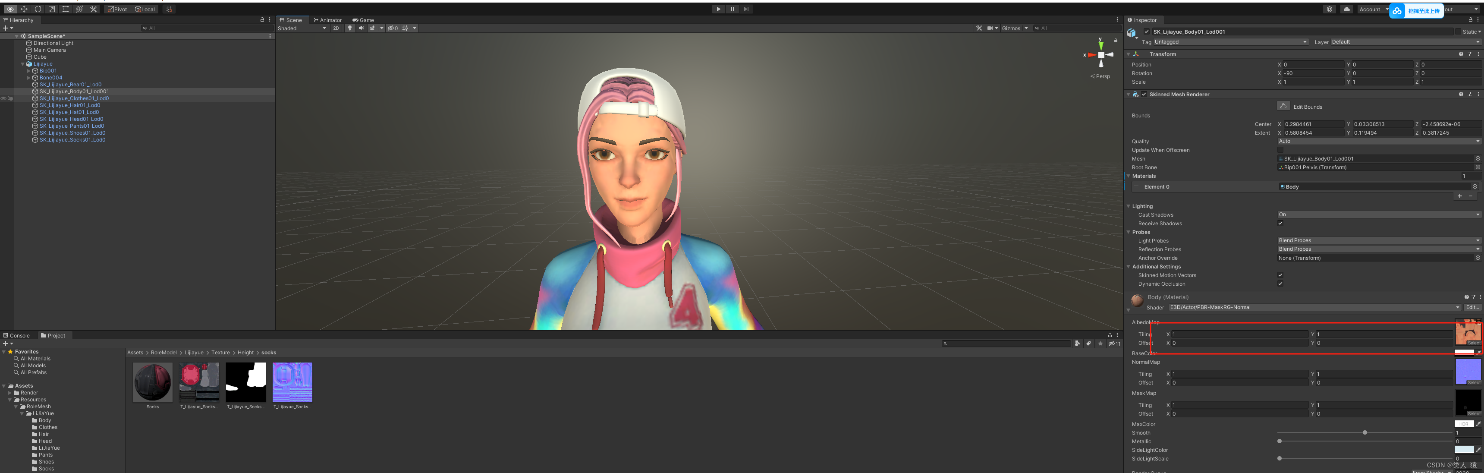This screenshot has height=473, width=1484.
Task: Open the BaseColor color swatch
Action: (x=1464, y=353)
